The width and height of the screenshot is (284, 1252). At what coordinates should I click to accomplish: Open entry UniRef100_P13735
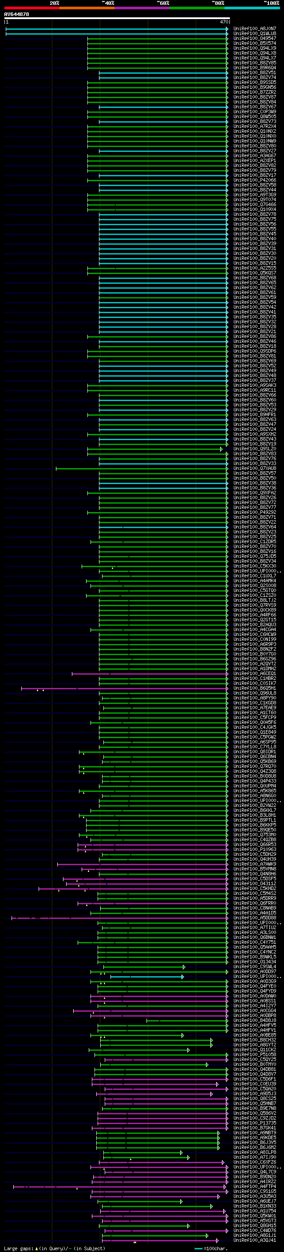pos(255,1123)
